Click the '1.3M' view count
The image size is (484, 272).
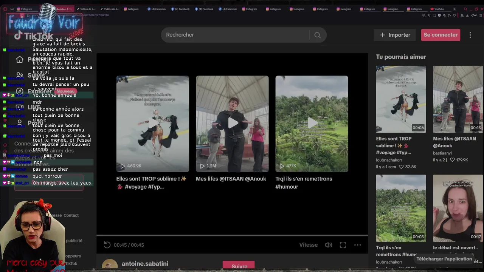tap(211, 166)
